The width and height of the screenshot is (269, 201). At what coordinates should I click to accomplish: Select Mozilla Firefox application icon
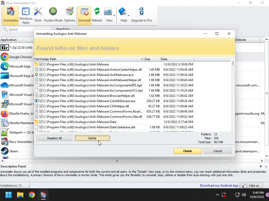[5, 113]
